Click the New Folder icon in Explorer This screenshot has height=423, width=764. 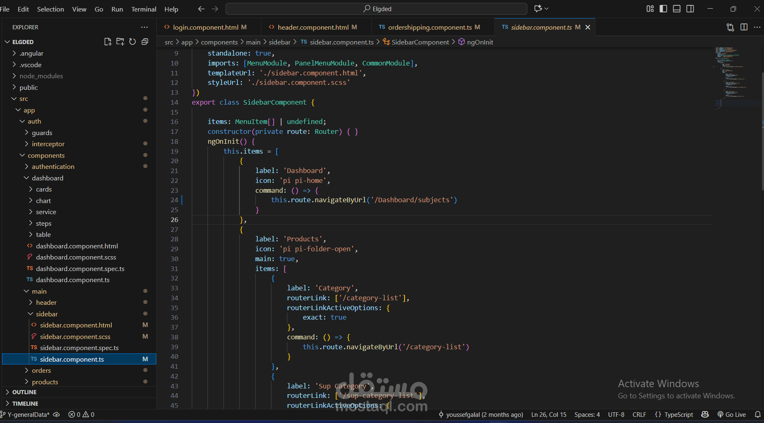click(120, 42)
